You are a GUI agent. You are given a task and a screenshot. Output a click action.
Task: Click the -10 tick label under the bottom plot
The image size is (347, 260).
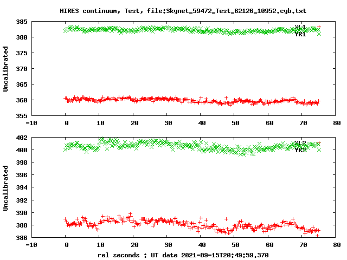click(x=31, y=245)
